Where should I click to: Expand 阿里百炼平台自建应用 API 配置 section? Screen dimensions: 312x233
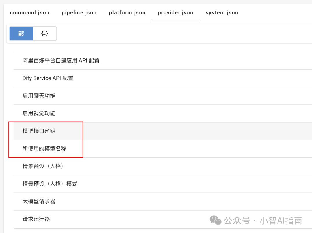[61, 60]
